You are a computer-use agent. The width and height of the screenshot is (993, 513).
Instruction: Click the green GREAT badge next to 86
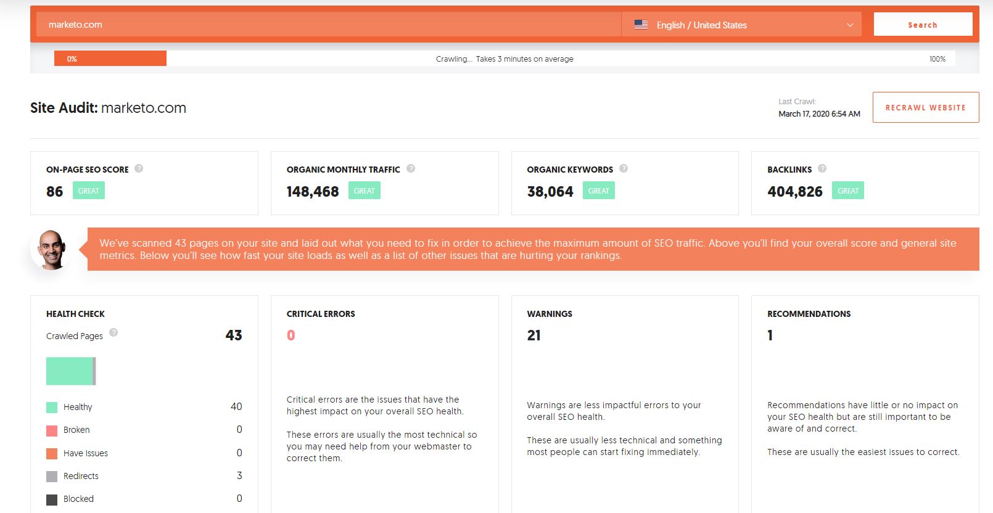89,191
